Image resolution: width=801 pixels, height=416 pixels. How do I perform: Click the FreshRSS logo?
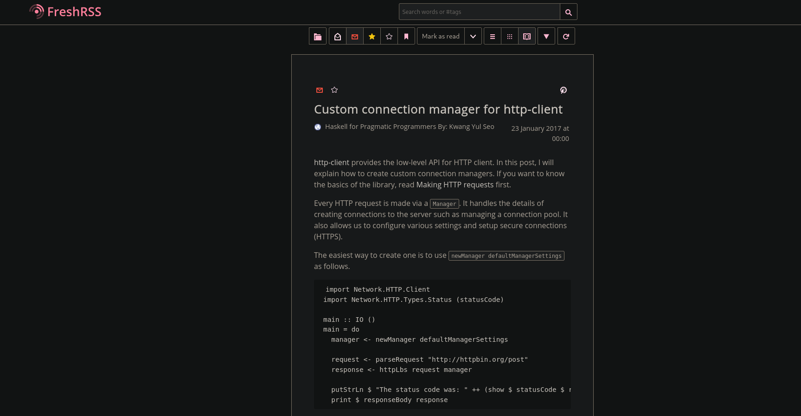click(x=65, y=12)
